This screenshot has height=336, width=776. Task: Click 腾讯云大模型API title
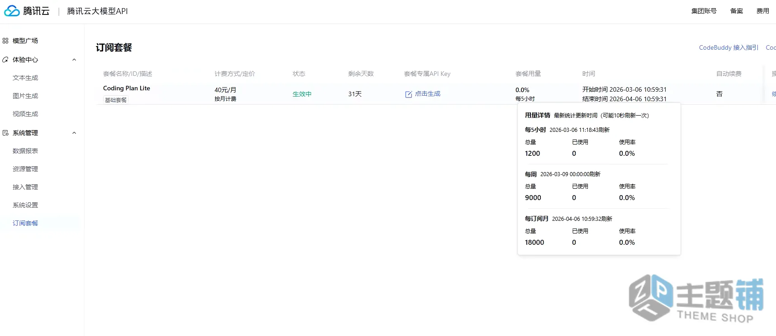pyautogui.click(x=97, y=11)
